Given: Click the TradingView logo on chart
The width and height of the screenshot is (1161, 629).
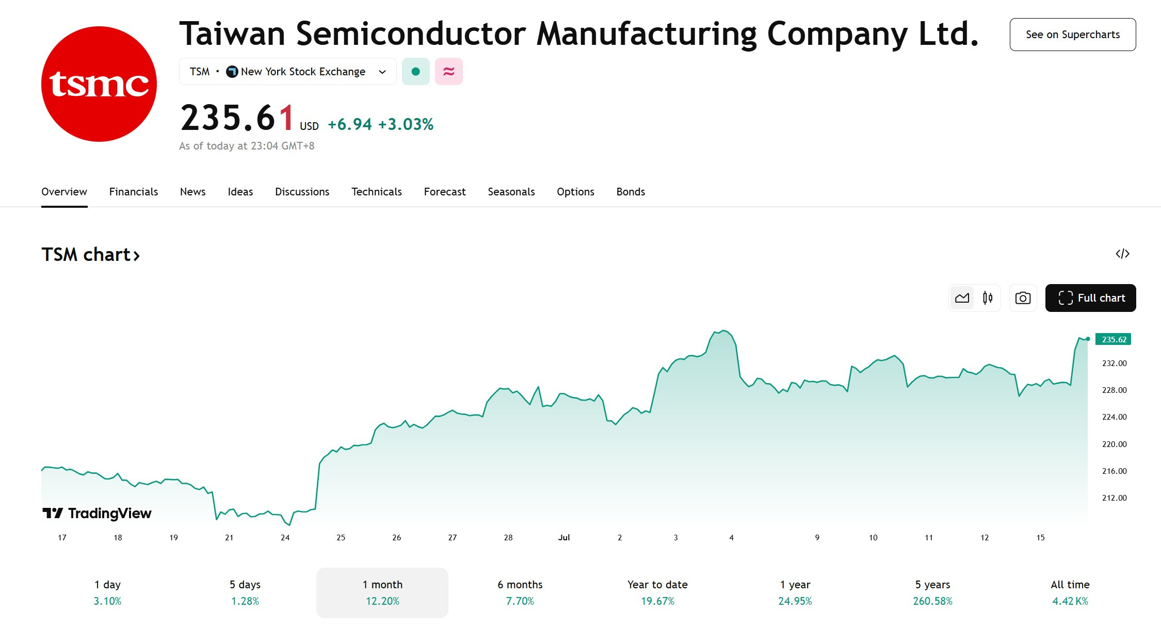Looking at the screenshot, I should (97, 514).
